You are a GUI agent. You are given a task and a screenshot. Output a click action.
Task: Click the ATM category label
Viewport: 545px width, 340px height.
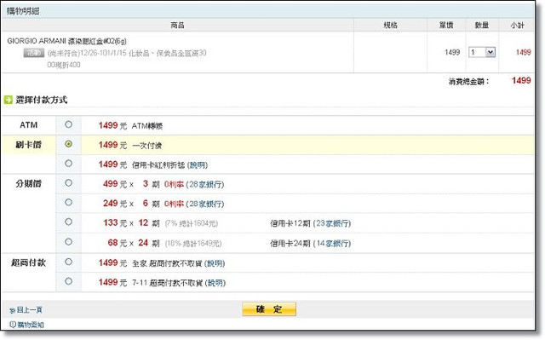click(28, 125)
